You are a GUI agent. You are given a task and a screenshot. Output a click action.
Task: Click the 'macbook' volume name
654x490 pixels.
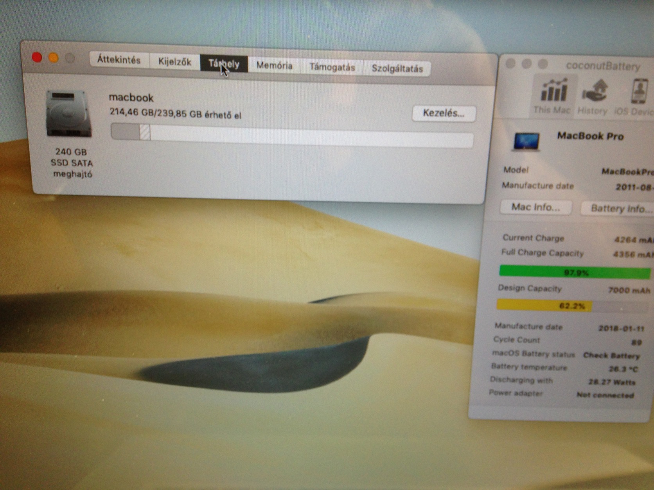[131, 97]
